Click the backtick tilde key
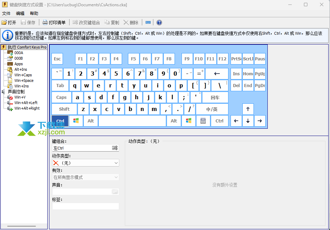This screenshot has height=230, width=330. point(57,74)
